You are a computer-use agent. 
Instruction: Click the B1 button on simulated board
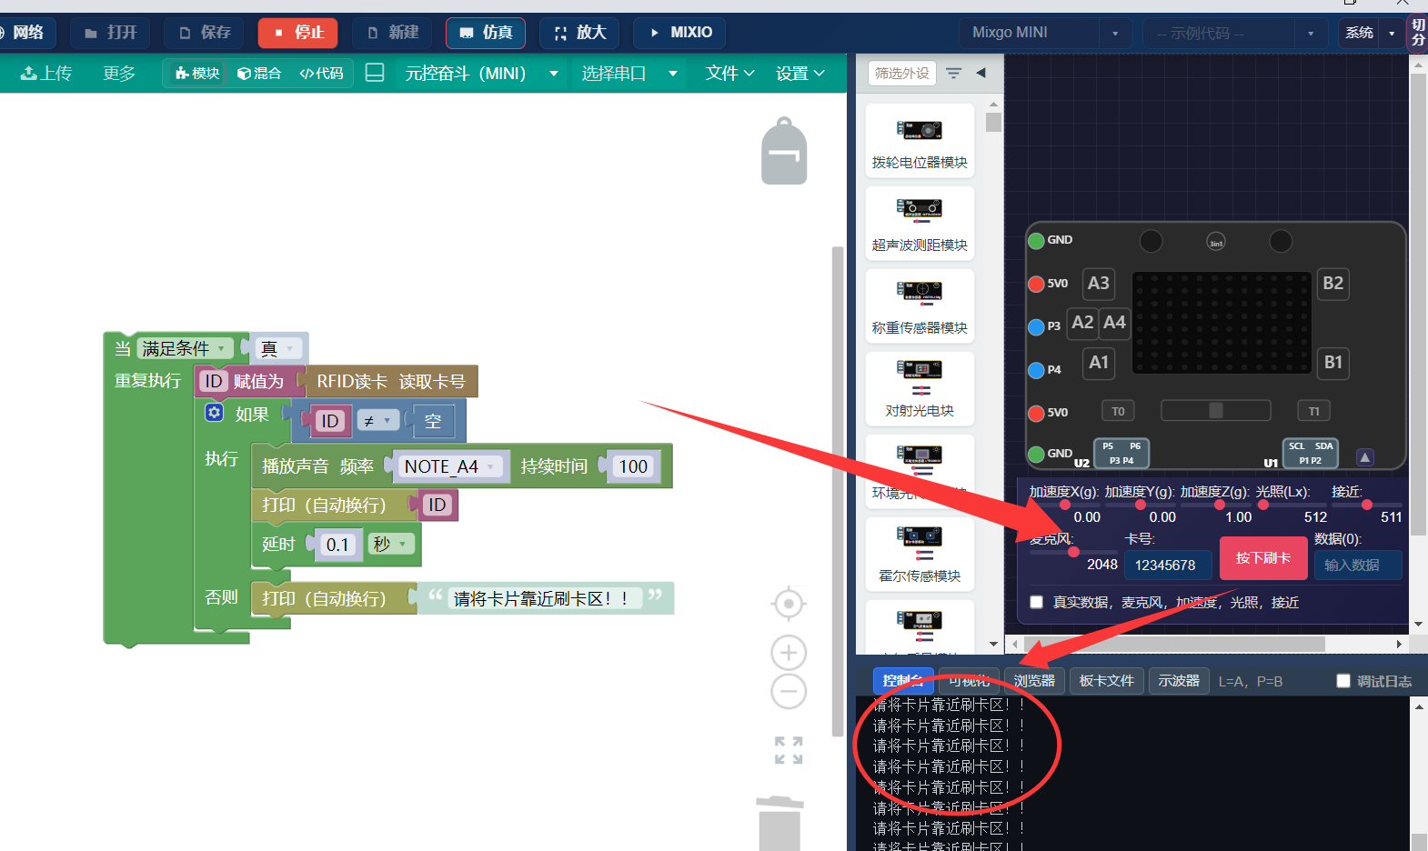(1332, 362)
